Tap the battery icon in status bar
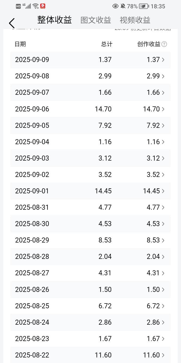The height and width of the screenshot is (363, 181). click(x=144, y=6)
